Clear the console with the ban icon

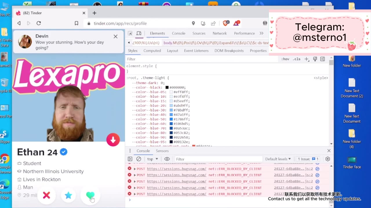point(139,159)
